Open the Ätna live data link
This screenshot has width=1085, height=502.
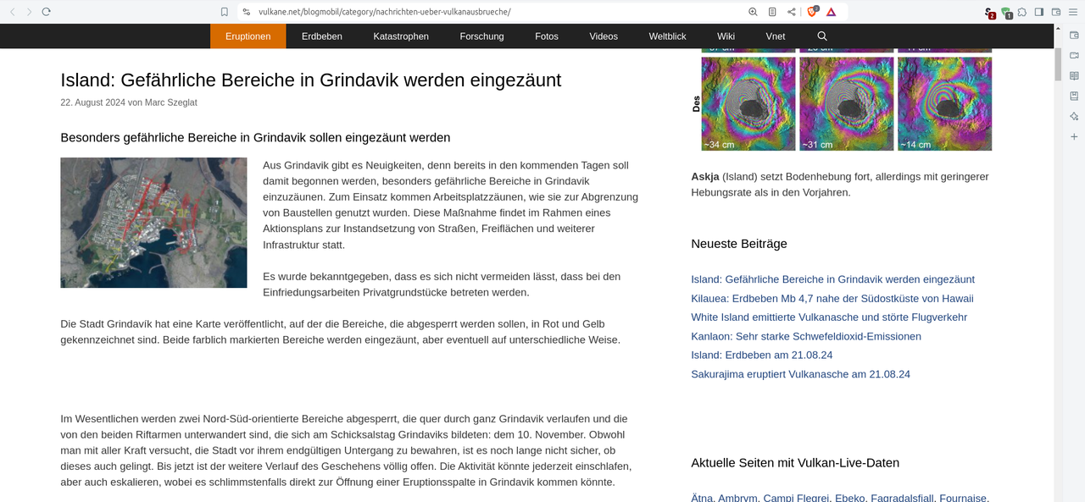[701, 498]
